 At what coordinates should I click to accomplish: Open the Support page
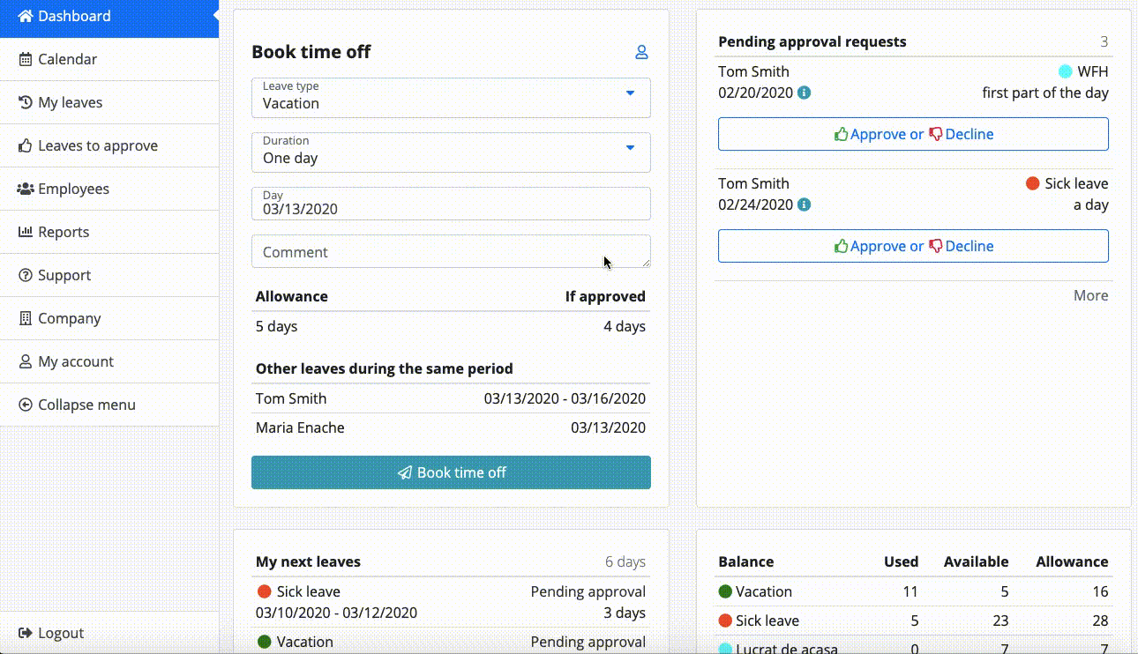click(x=109, y=275)
